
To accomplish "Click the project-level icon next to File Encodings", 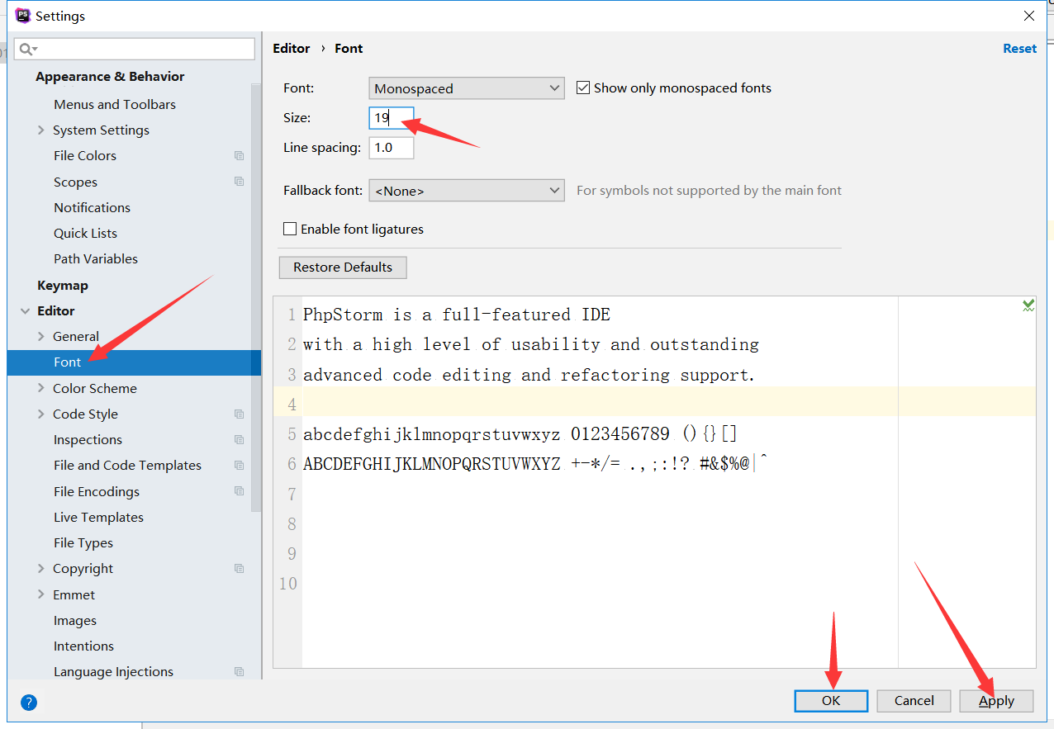I will pyautogui.click(x=239, y=491).
